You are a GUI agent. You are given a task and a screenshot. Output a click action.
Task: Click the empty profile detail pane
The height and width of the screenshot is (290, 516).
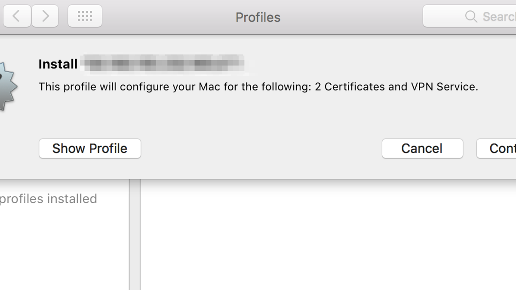tap(328, 235)
